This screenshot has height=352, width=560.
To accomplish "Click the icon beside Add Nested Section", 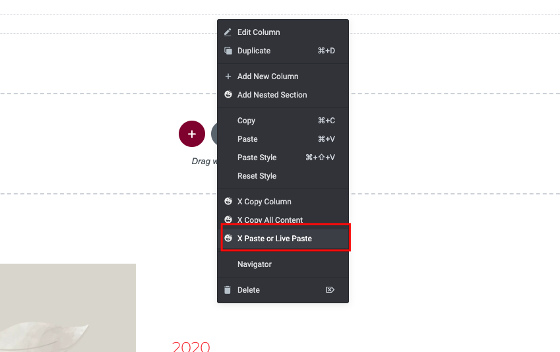I will pyautogui.click(x=228, y=95).
